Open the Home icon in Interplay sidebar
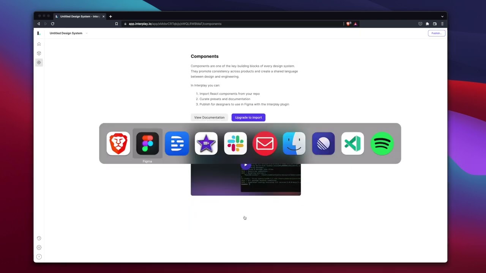The image size is (486, 273). [39, 44]
